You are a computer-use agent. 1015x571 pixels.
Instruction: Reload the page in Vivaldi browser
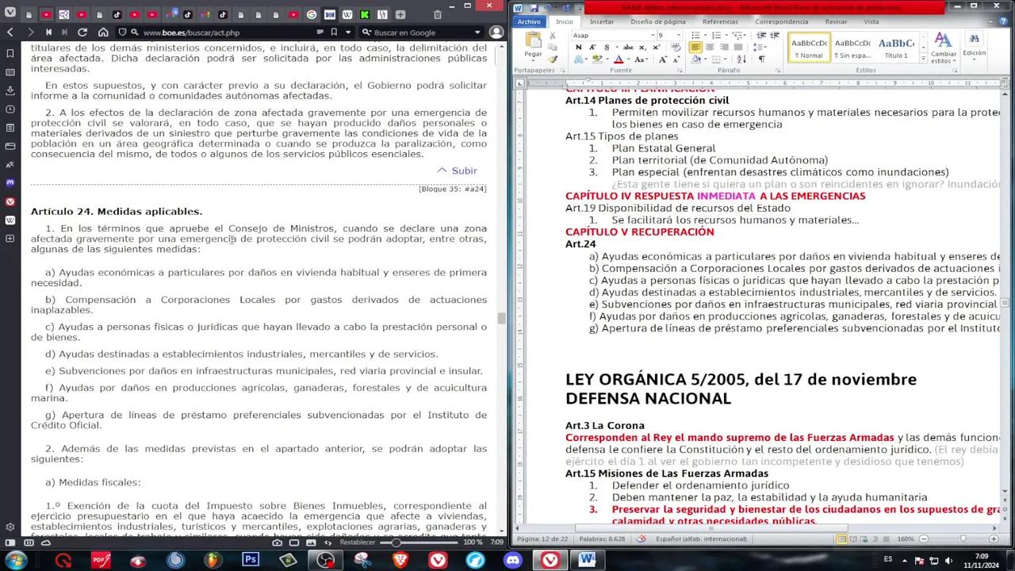(x=82, y=33)
